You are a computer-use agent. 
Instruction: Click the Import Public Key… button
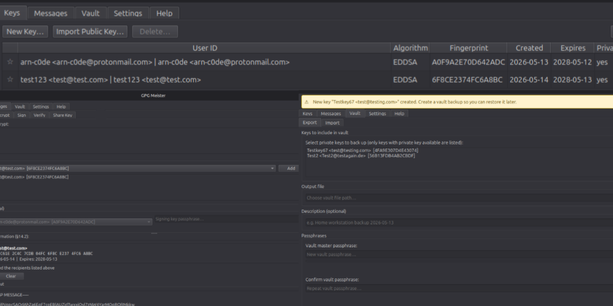90,32
